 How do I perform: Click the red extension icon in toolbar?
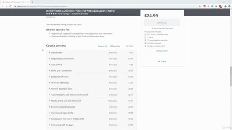tap(204, 6)
